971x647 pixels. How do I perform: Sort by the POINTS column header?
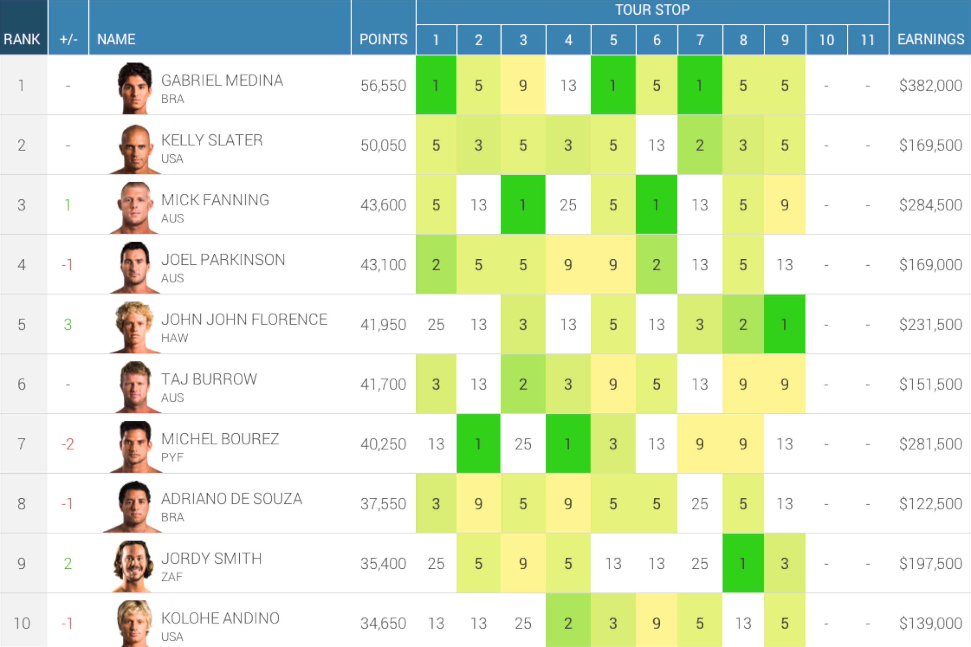pos(383,39)
